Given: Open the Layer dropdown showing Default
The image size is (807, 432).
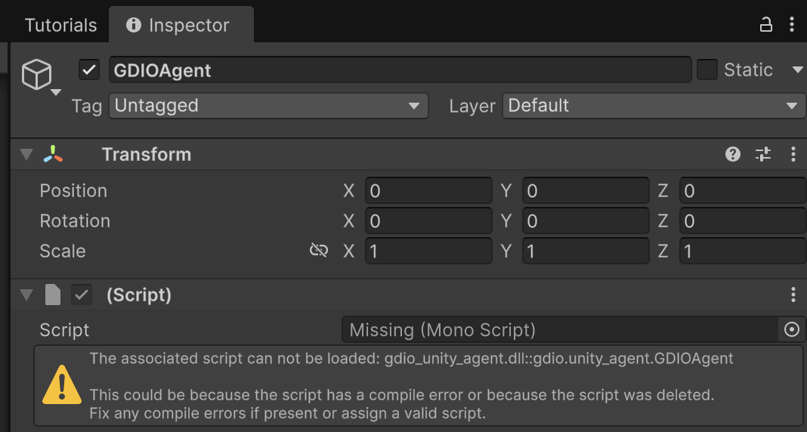Looking at the screenshot, I should [654, 106].
